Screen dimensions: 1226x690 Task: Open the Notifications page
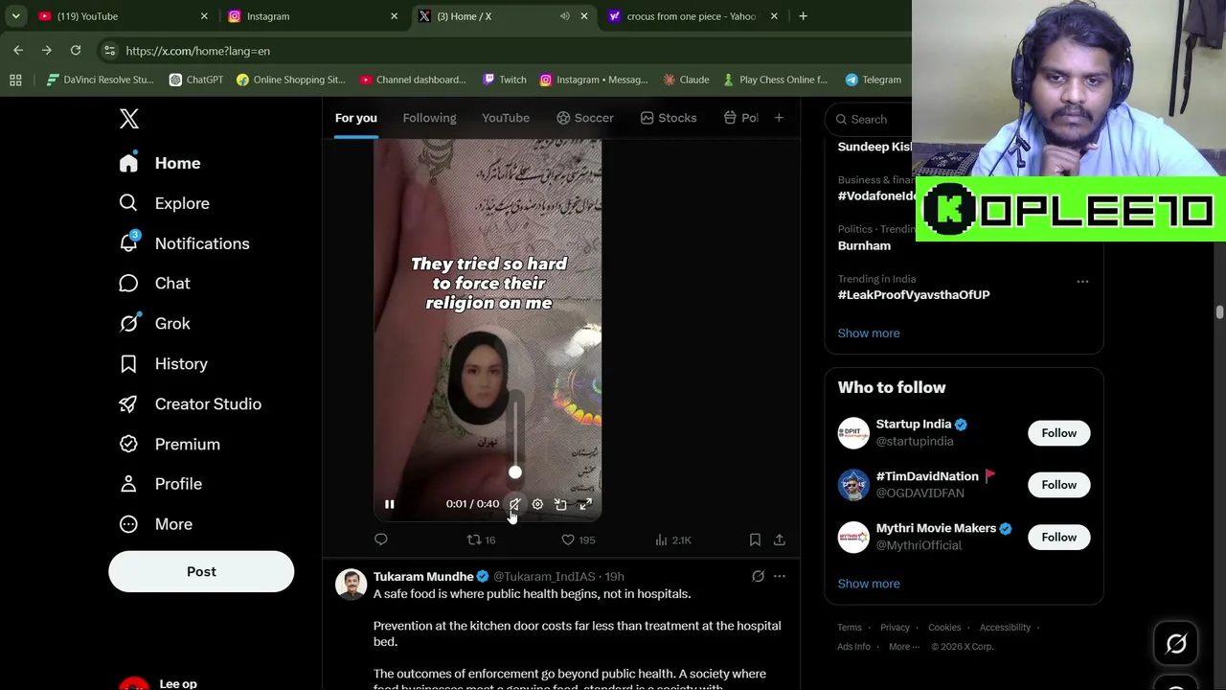[184, 243]
